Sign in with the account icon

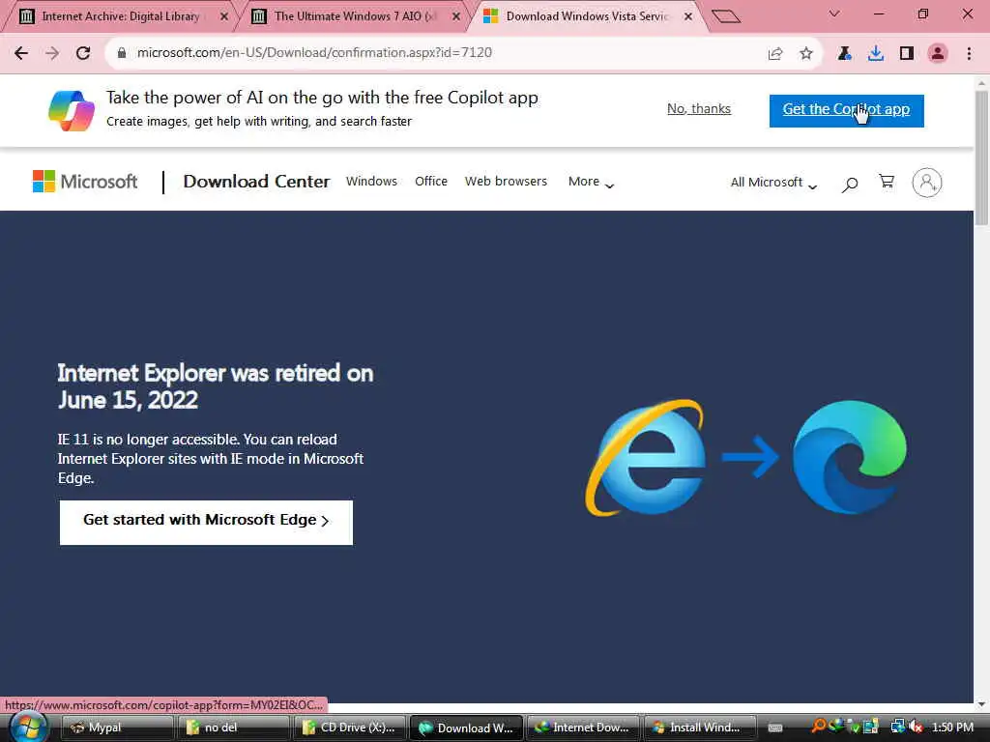(x=927, y=183)
